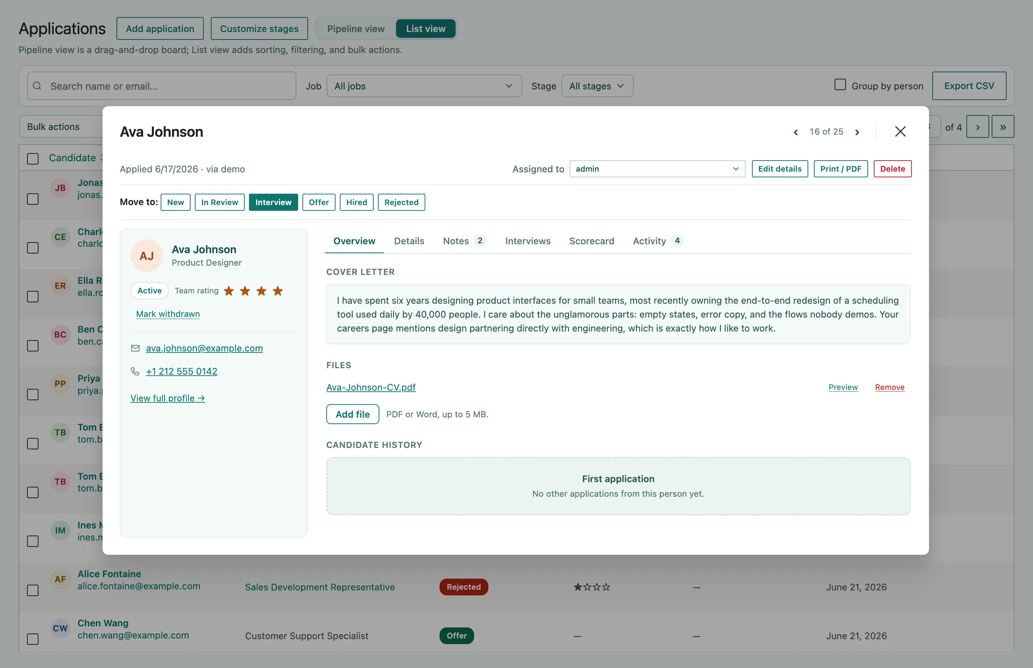Go to previous application arrow in dialog
This screenshot has height=668, width=1033.
tap(796, 132)
